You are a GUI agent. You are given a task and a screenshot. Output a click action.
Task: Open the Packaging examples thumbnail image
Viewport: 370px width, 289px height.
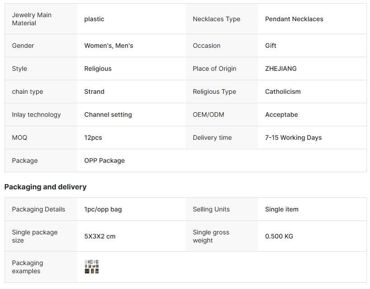click(x=92, y=267)
